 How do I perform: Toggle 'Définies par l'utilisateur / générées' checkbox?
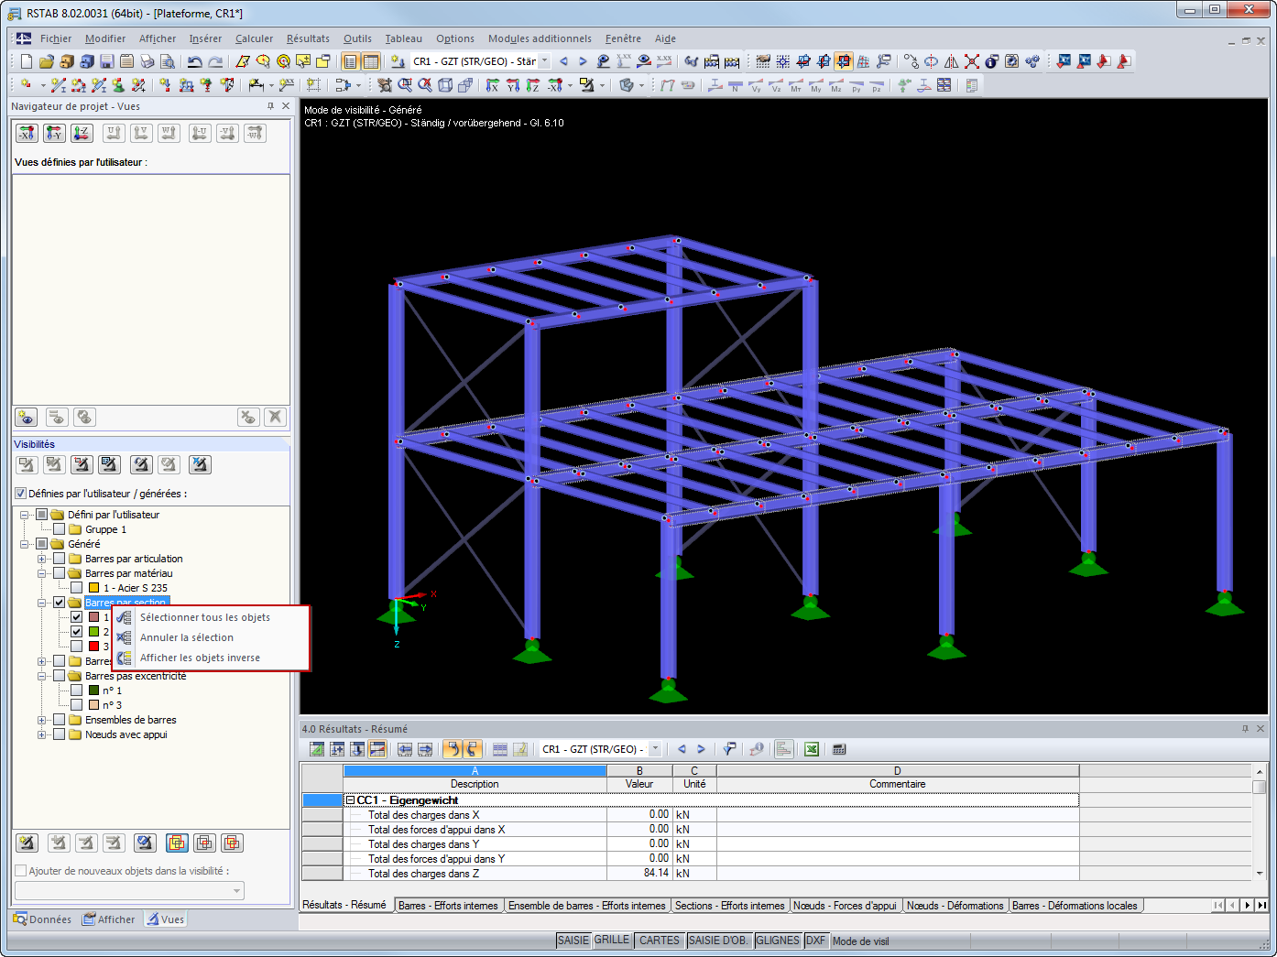pos(21,494)
